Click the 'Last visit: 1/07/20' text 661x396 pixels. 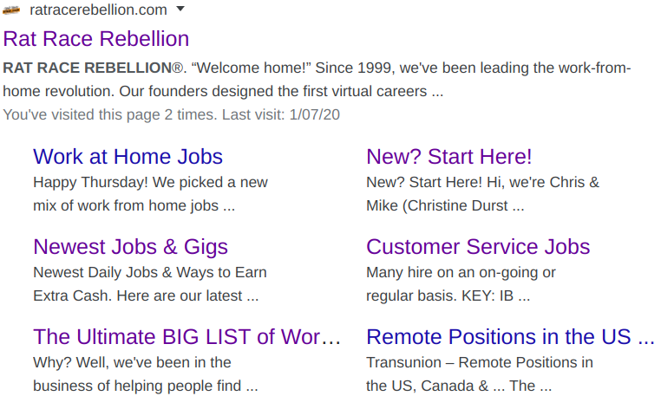(281, 114)
